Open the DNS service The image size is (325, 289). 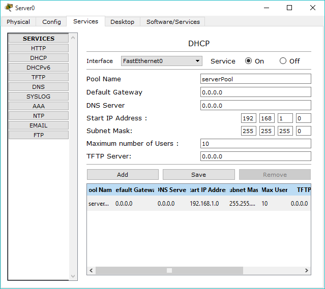pos(39,87)
